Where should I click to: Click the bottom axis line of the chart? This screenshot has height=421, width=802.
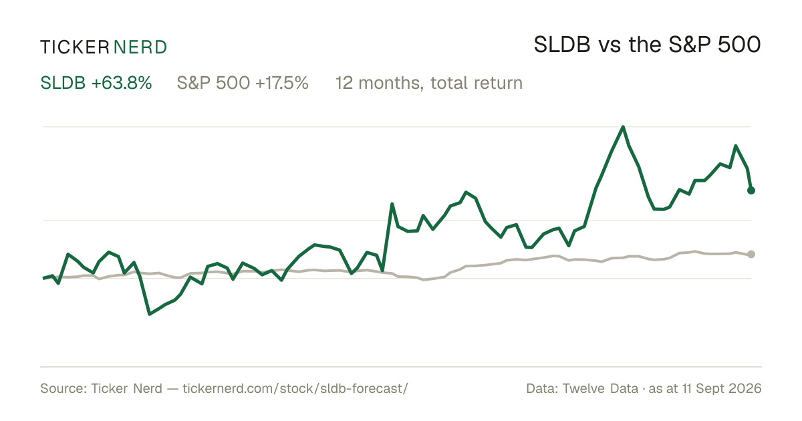coord(401,366)
